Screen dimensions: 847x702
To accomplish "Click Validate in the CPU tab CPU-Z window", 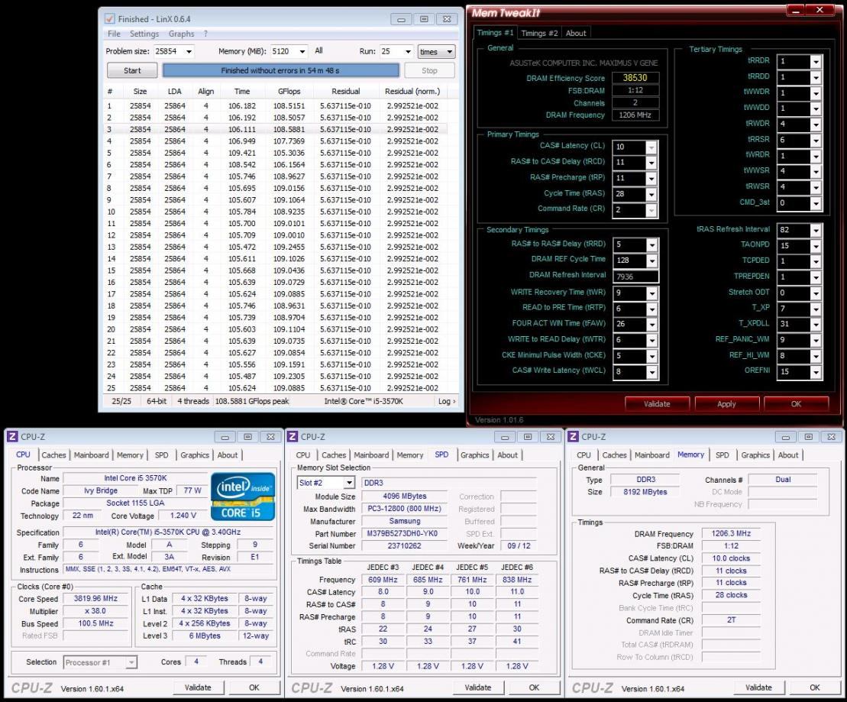I will (198, 687).
